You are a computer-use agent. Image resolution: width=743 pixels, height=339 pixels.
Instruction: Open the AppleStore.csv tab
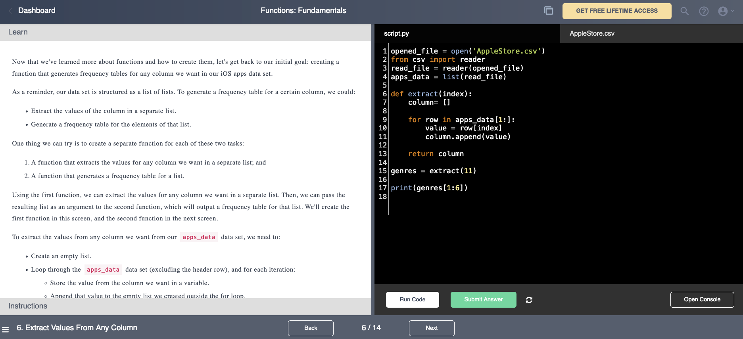coord(591,34)
